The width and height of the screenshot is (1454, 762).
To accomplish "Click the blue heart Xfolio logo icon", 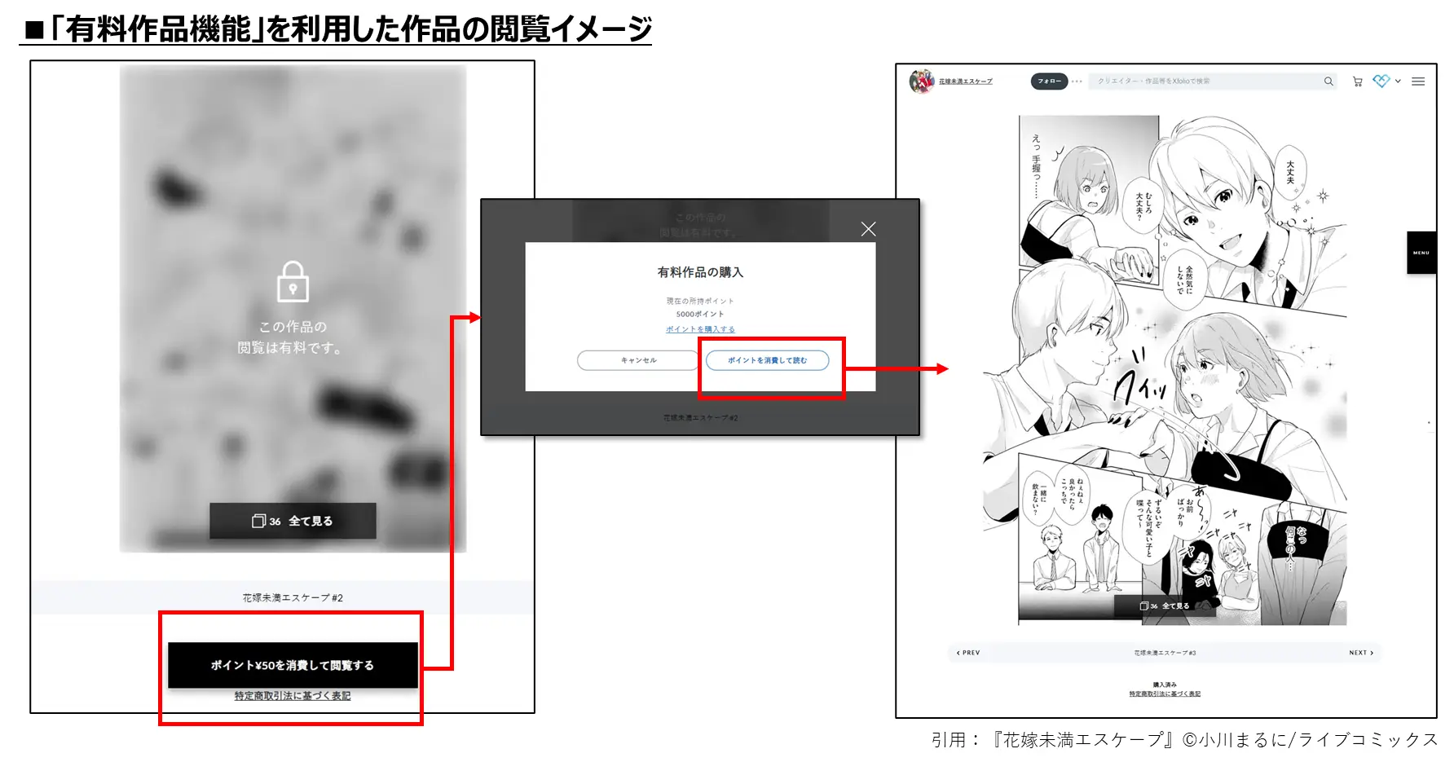I will pyautogui.click(x=1381, y=81).
